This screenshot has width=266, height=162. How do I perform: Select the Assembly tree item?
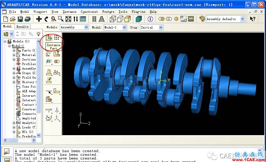pyautogui.click(x=29, y=68)
